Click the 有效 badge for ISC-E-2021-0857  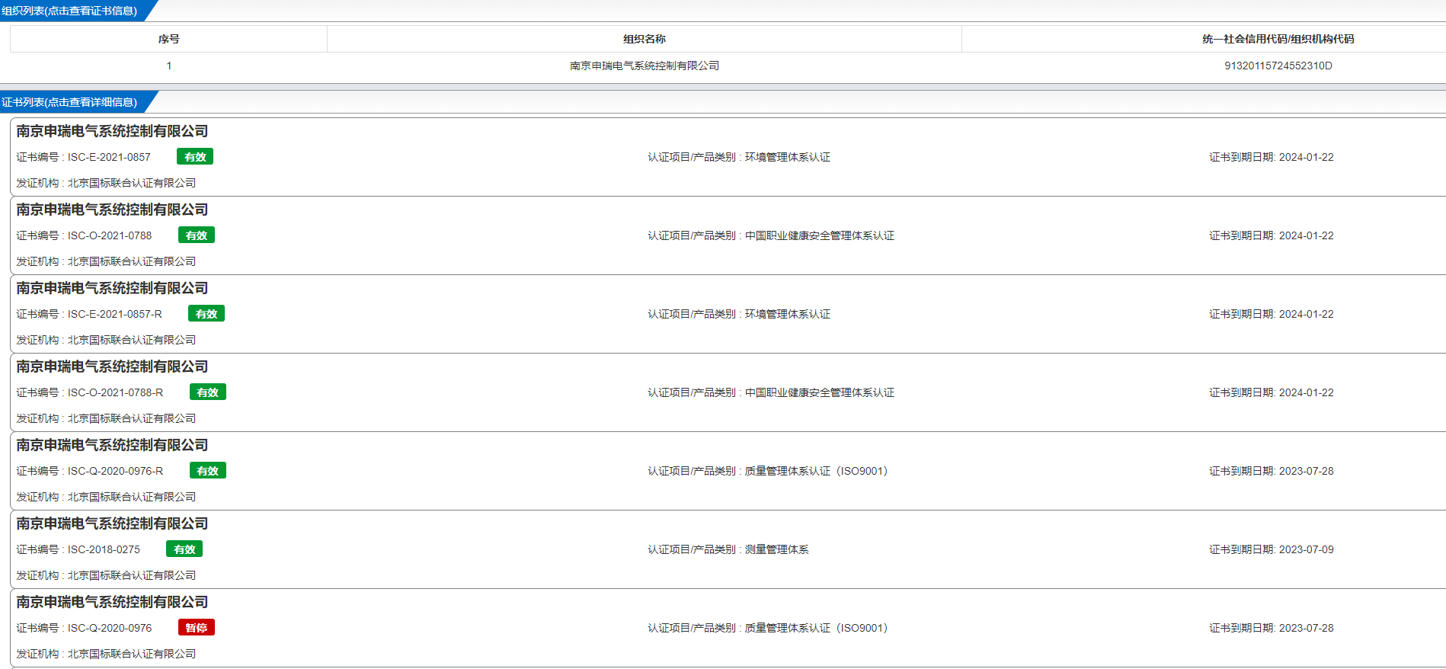(x=195, y=157)
